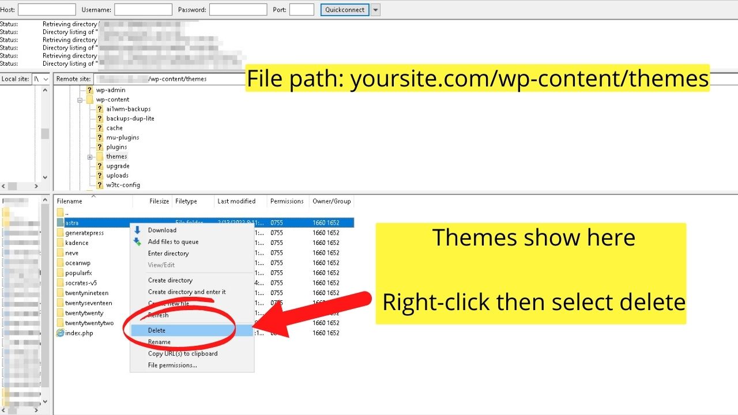Click the wp-admin label in remote tree
Image resolution: width=738 pixels, height=415 pixels.
(111, 90)
